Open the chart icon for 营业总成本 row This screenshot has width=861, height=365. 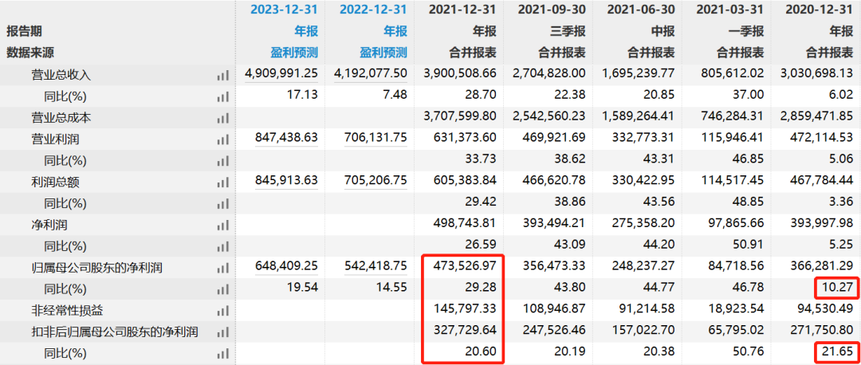[222, 117]
